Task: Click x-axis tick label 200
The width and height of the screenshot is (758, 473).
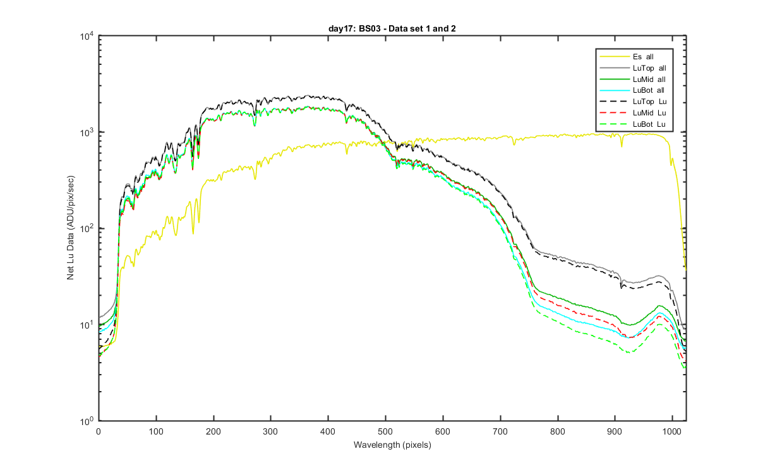Action: pos(214,431)
